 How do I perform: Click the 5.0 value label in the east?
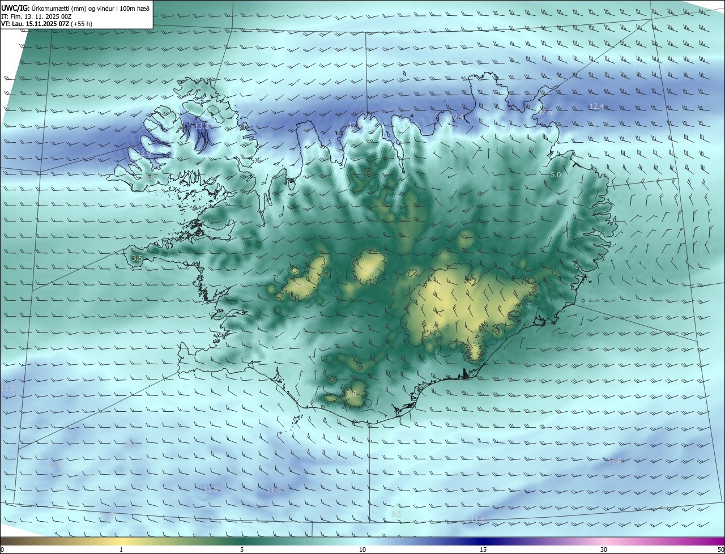click(556, 175)
